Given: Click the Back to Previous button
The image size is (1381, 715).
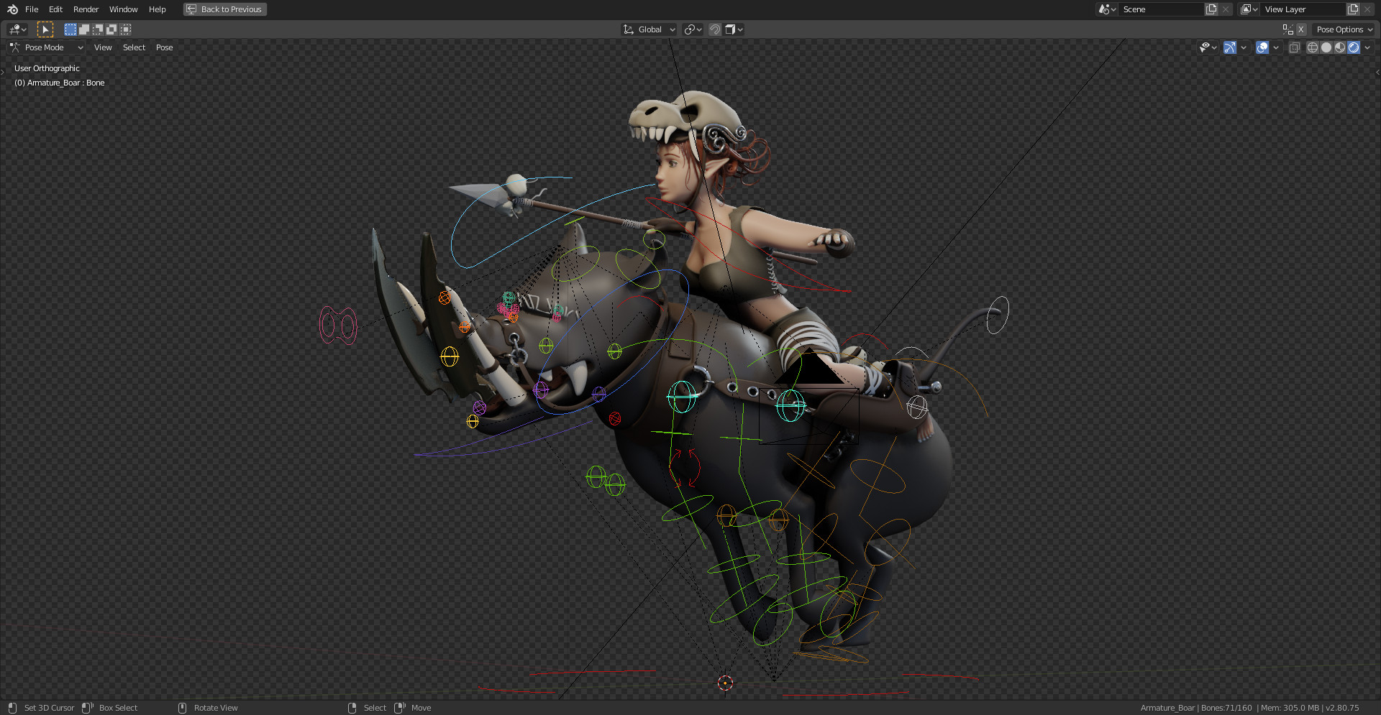Looking at the screenshot, I should tap(224, 9).
